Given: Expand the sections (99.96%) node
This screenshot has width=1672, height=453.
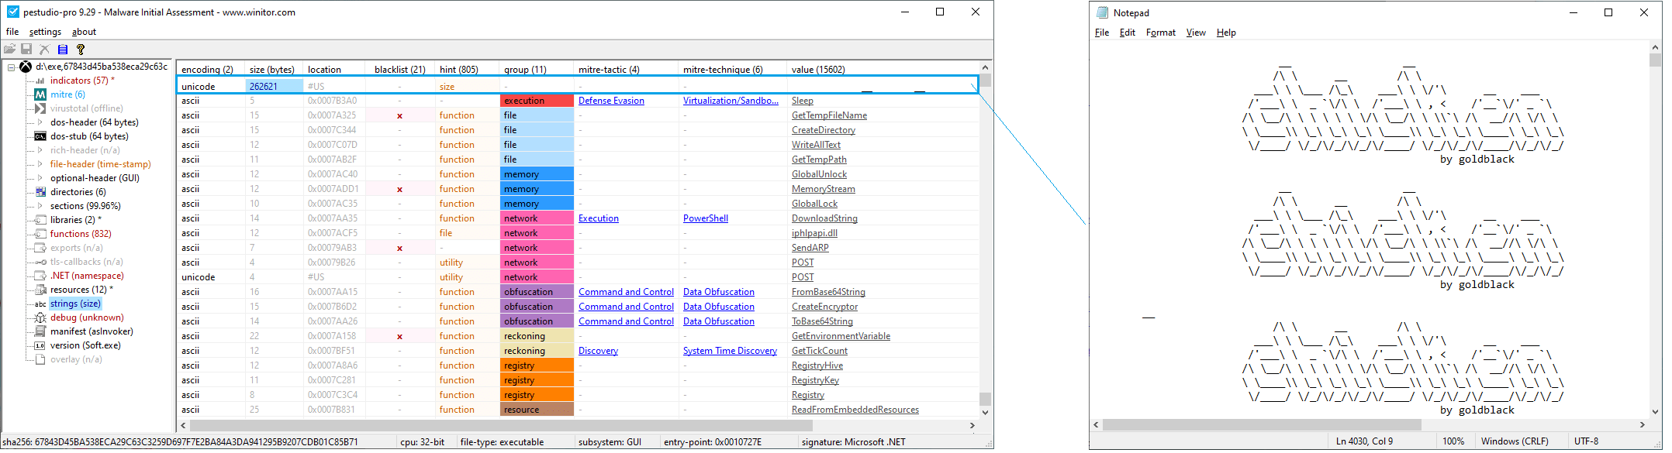Looking at the screenshot, I should pos(40,206).
